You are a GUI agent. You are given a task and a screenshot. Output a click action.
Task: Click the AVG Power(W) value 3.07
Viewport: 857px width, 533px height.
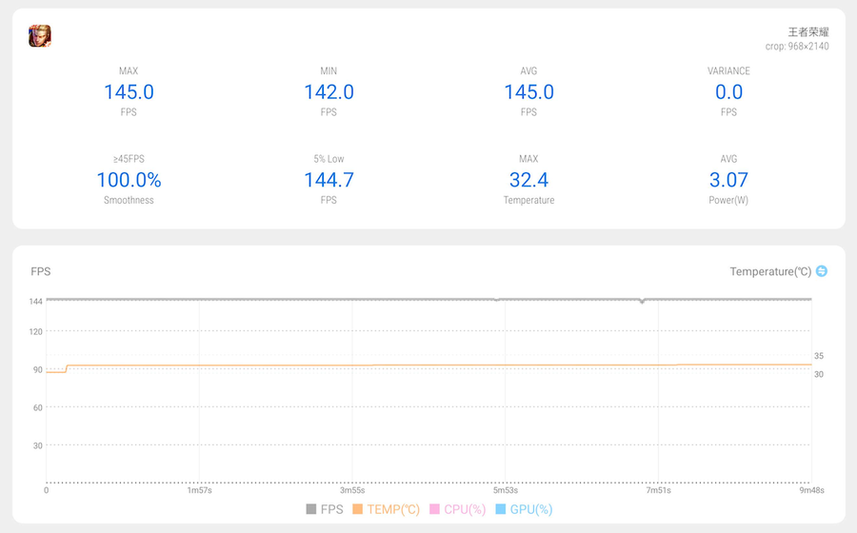[728, 180]
